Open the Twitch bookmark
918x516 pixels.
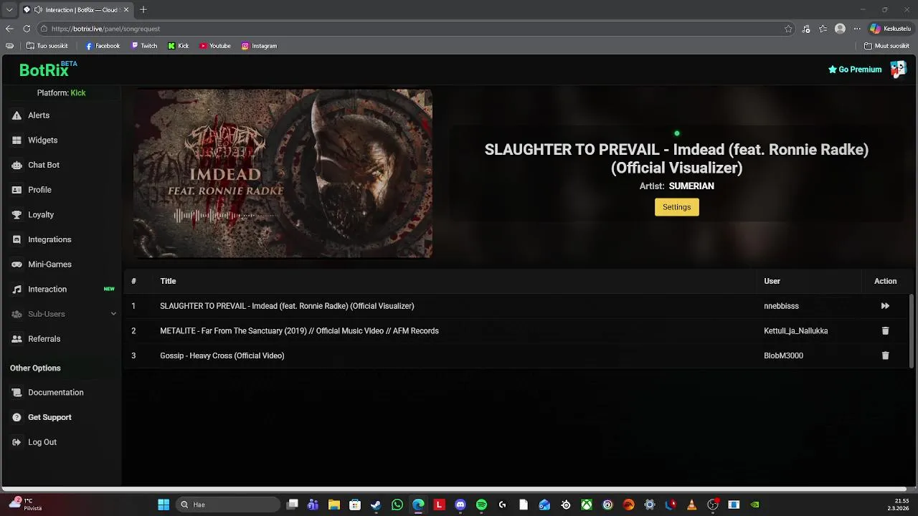click(x=144, y=46)
